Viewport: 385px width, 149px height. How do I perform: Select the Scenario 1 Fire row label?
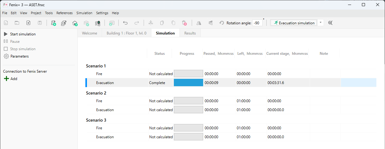coord(99,74)
